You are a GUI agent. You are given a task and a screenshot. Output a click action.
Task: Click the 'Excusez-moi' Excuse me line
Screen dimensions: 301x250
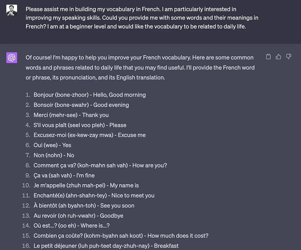point(89,135)
